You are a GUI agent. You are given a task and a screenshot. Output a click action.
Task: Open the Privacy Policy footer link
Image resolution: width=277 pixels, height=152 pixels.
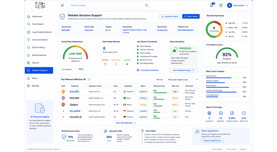pos(217,149)
